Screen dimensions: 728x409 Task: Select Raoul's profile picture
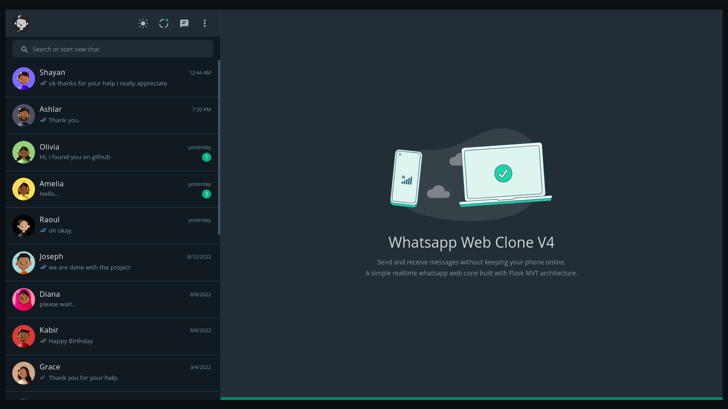tap(24, 226)
